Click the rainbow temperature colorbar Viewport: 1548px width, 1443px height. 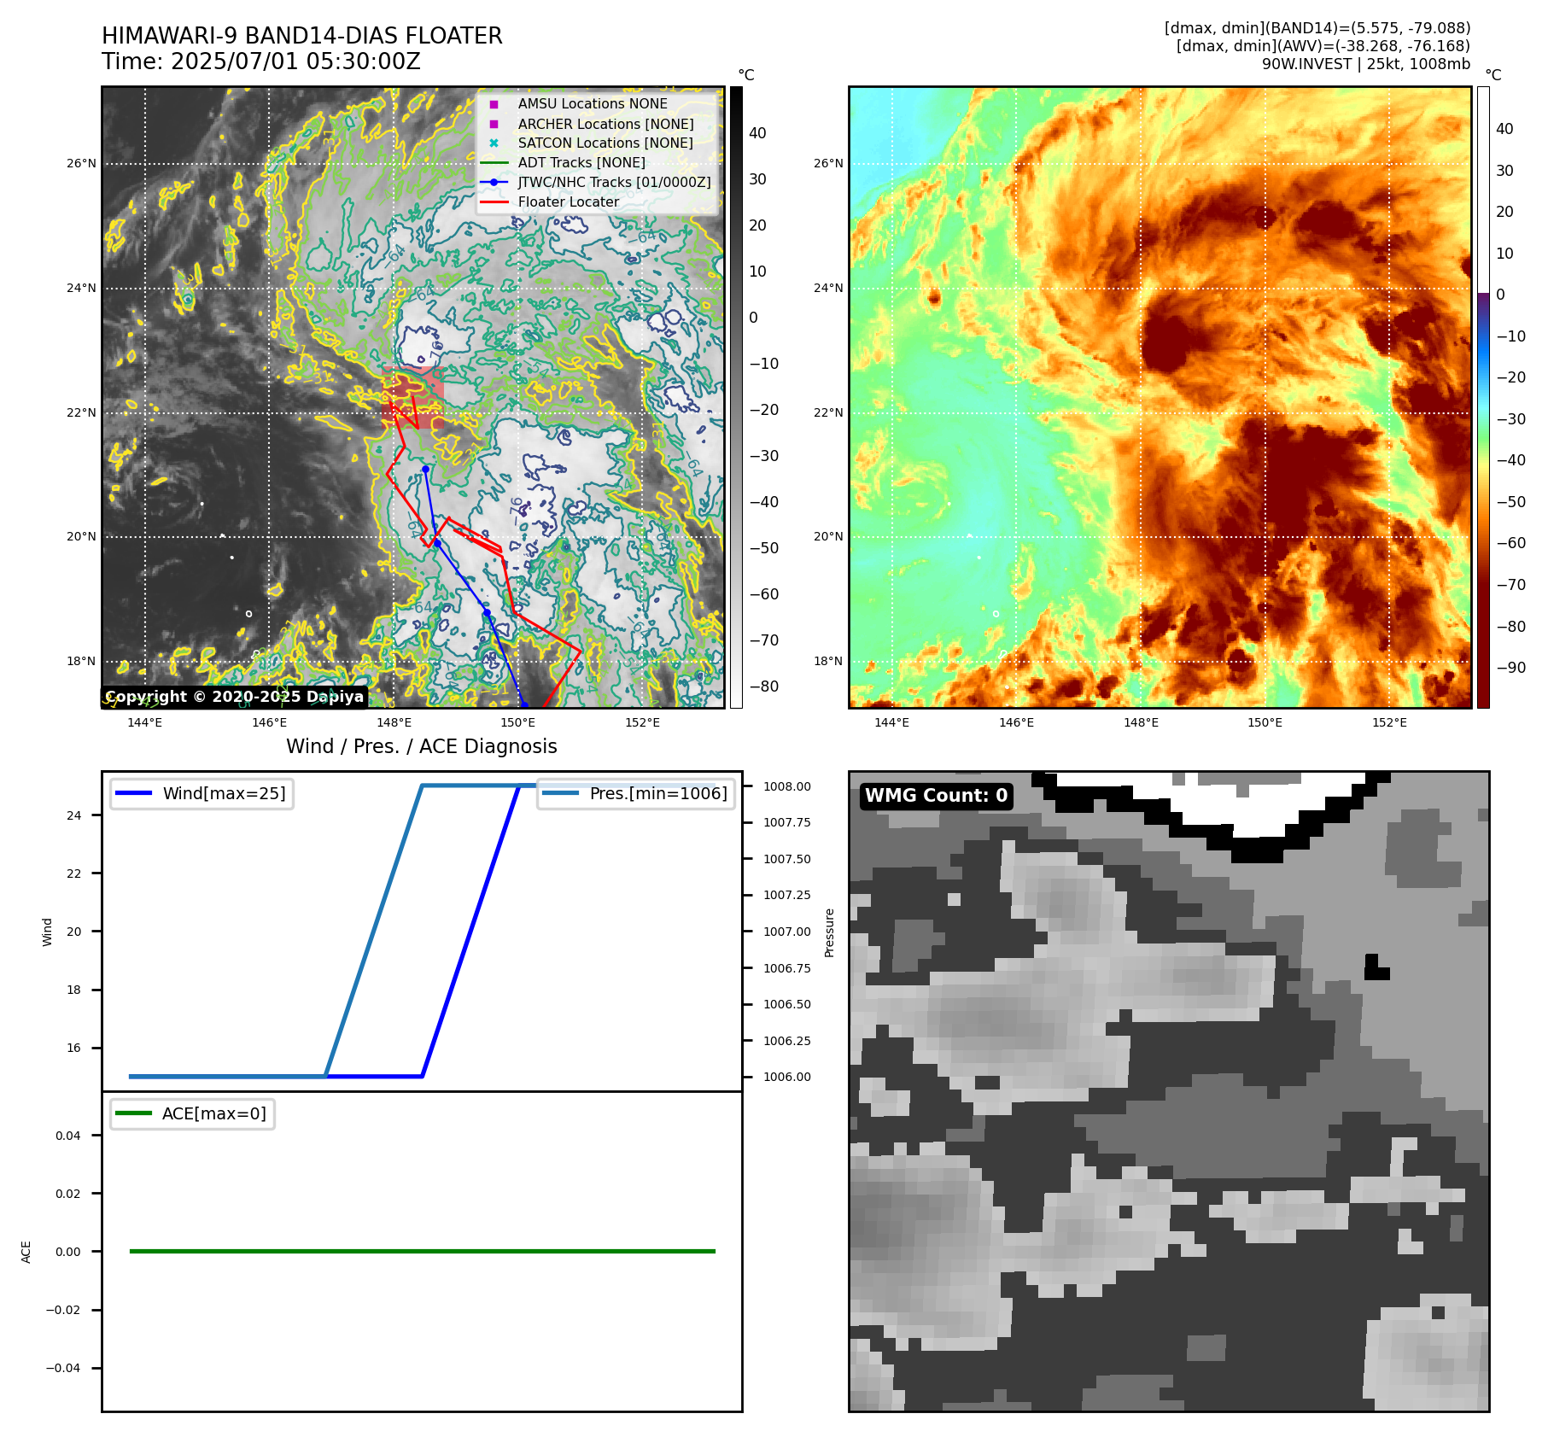pos(1483,397)
